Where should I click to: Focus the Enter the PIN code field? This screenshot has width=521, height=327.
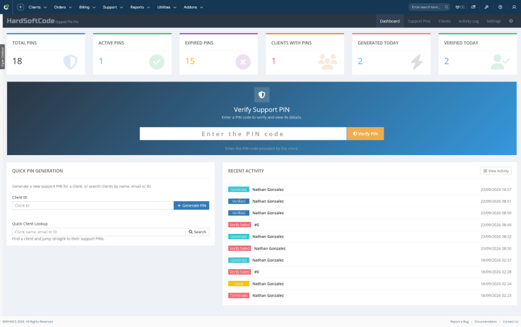click(x=243, y=134)
